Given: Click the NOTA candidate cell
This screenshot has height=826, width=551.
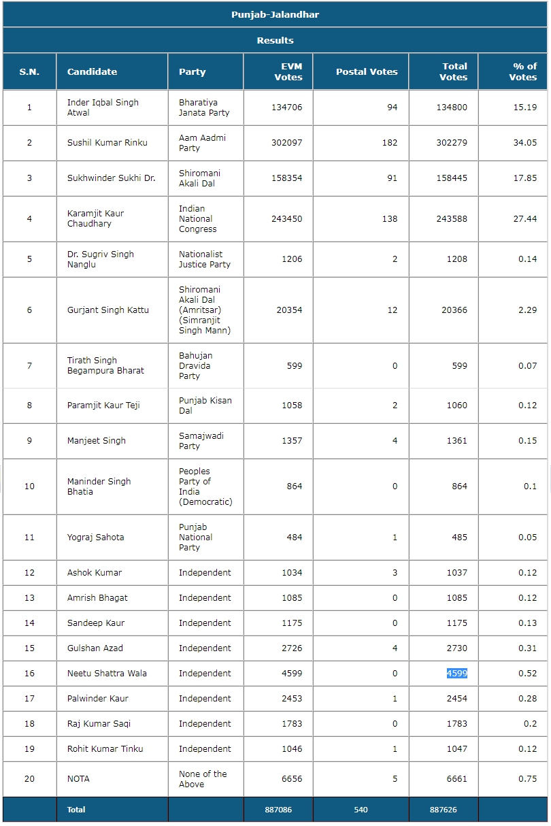Looking at the screenshot, I should [78, 779].
